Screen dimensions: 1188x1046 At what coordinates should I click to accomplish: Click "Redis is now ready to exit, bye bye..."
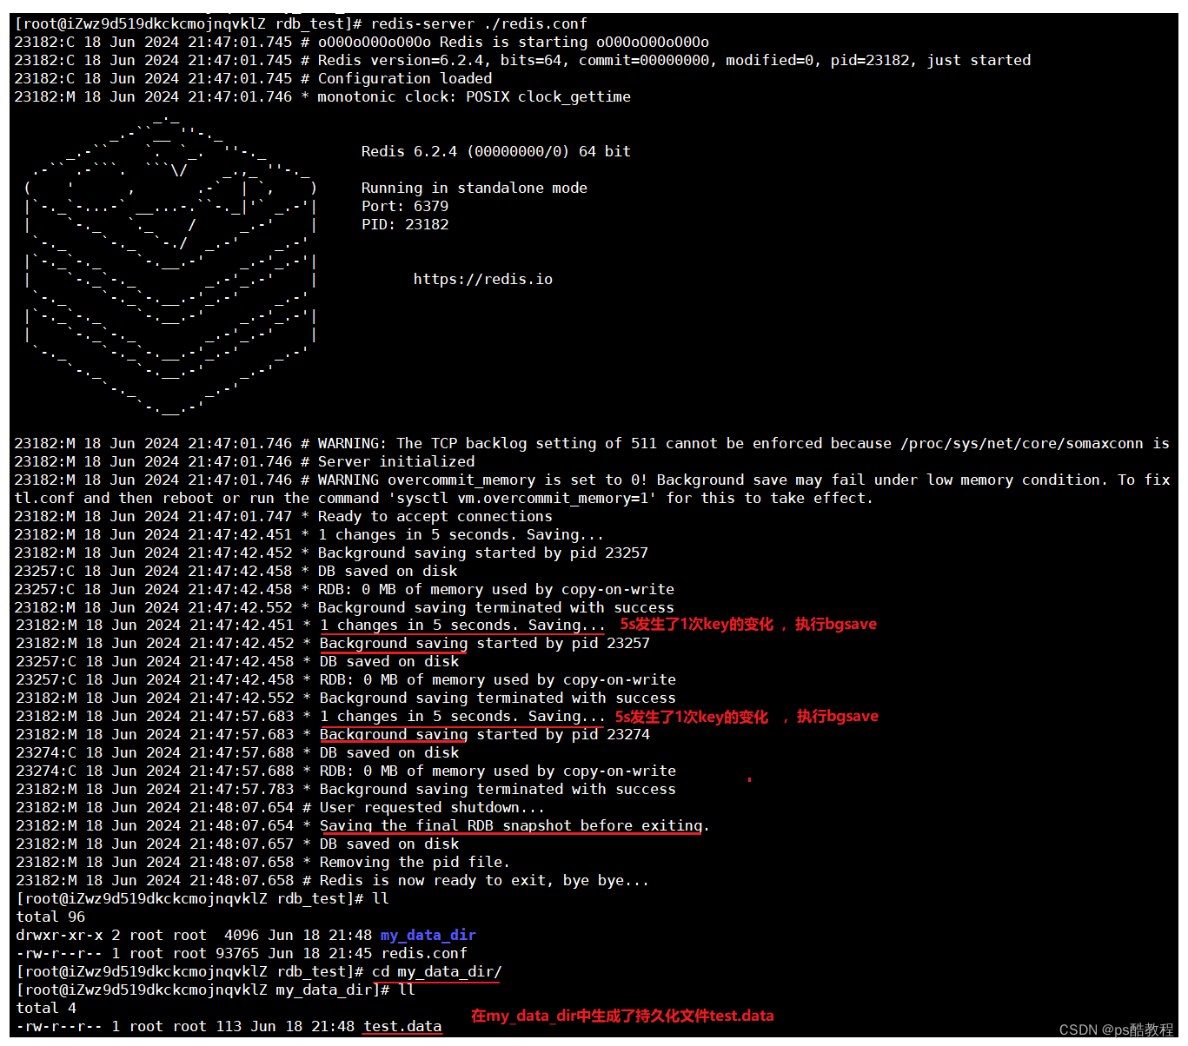click(484, 880)
